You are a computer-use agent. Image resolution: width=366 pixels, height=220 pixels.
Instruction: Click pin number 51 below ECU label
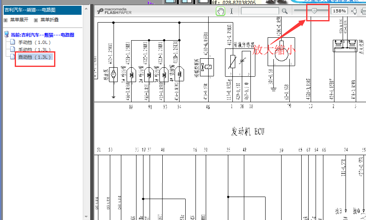99,150
